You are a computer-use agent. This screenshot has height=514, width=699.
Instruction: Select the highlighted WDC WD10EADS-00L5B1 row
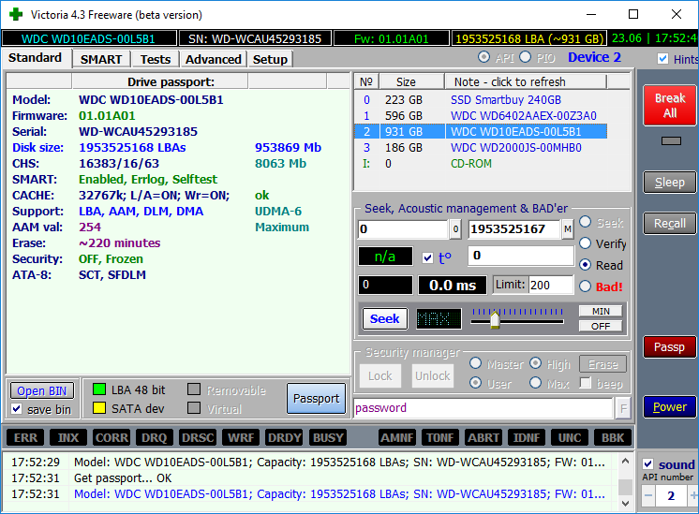tap(481, 132)
